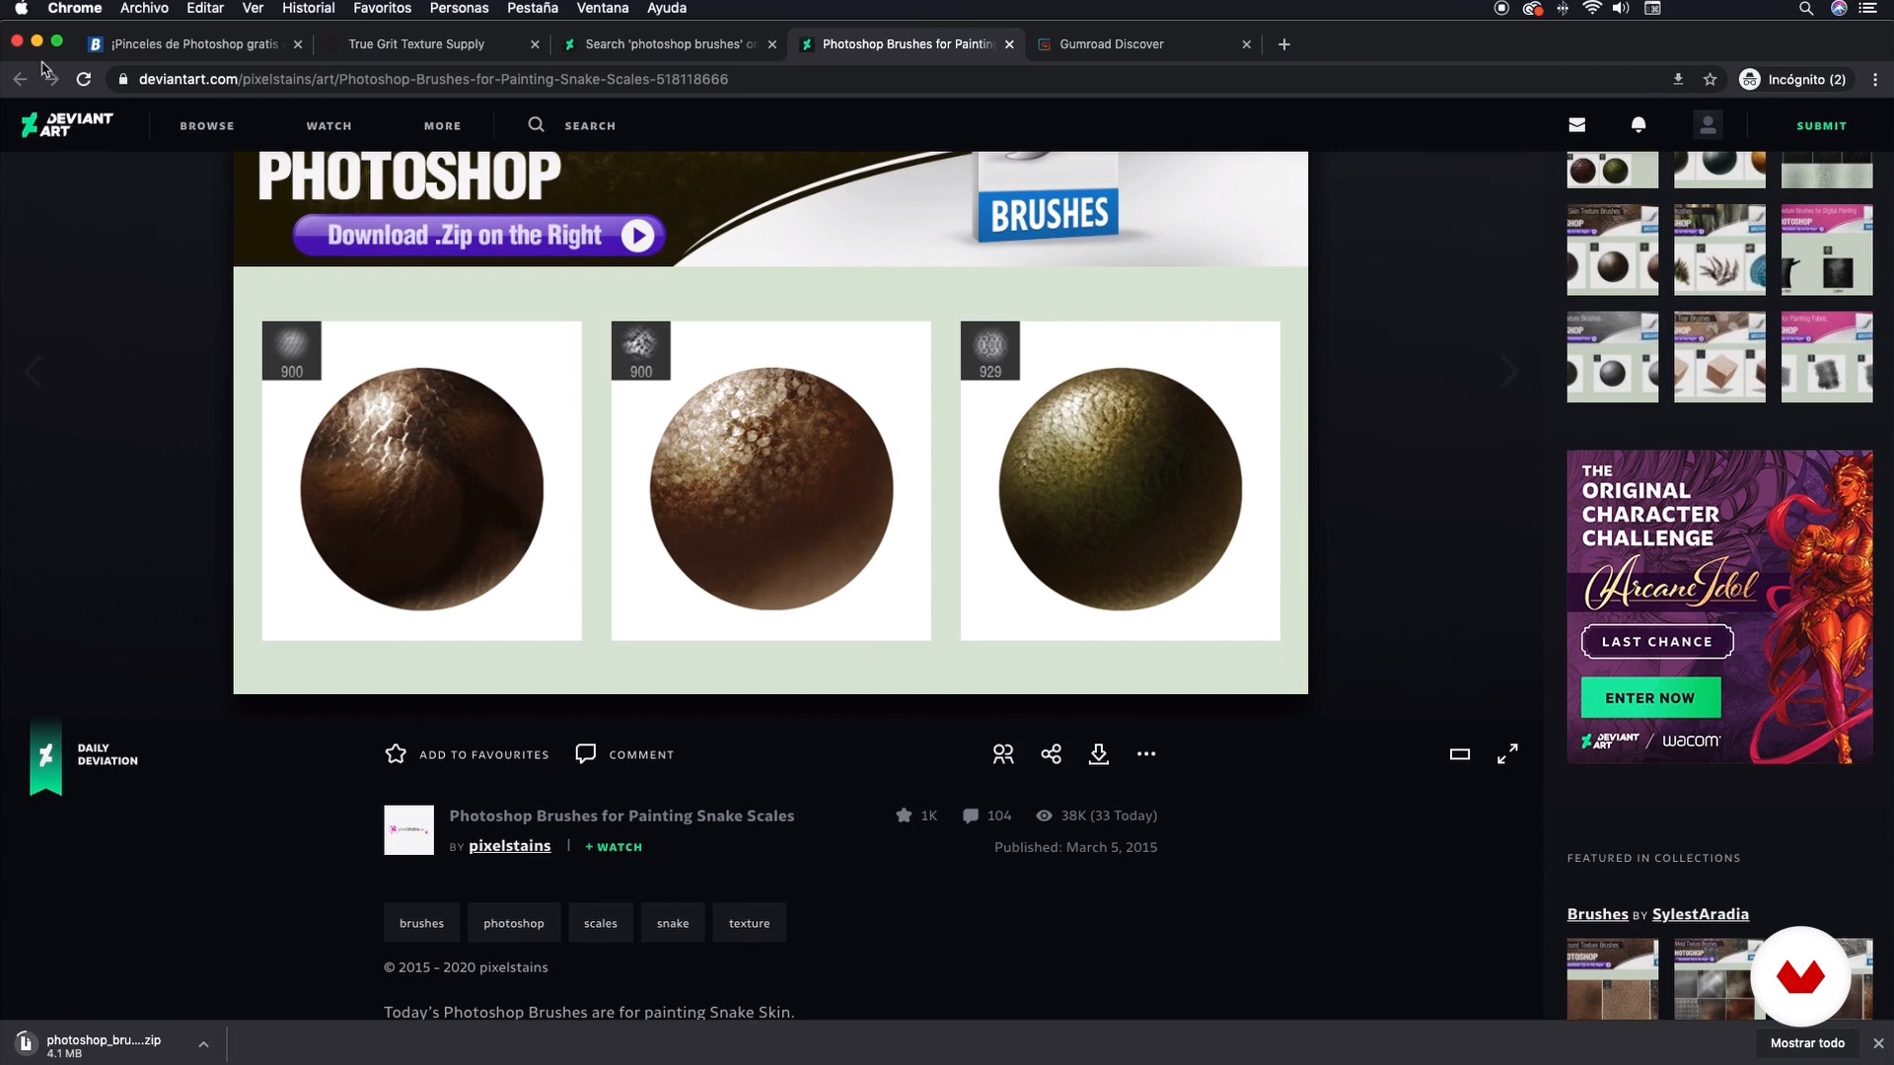Click the pixelstains avatar thumbnail
This screenshot has height=1065, width=1894.
(408, 830)
